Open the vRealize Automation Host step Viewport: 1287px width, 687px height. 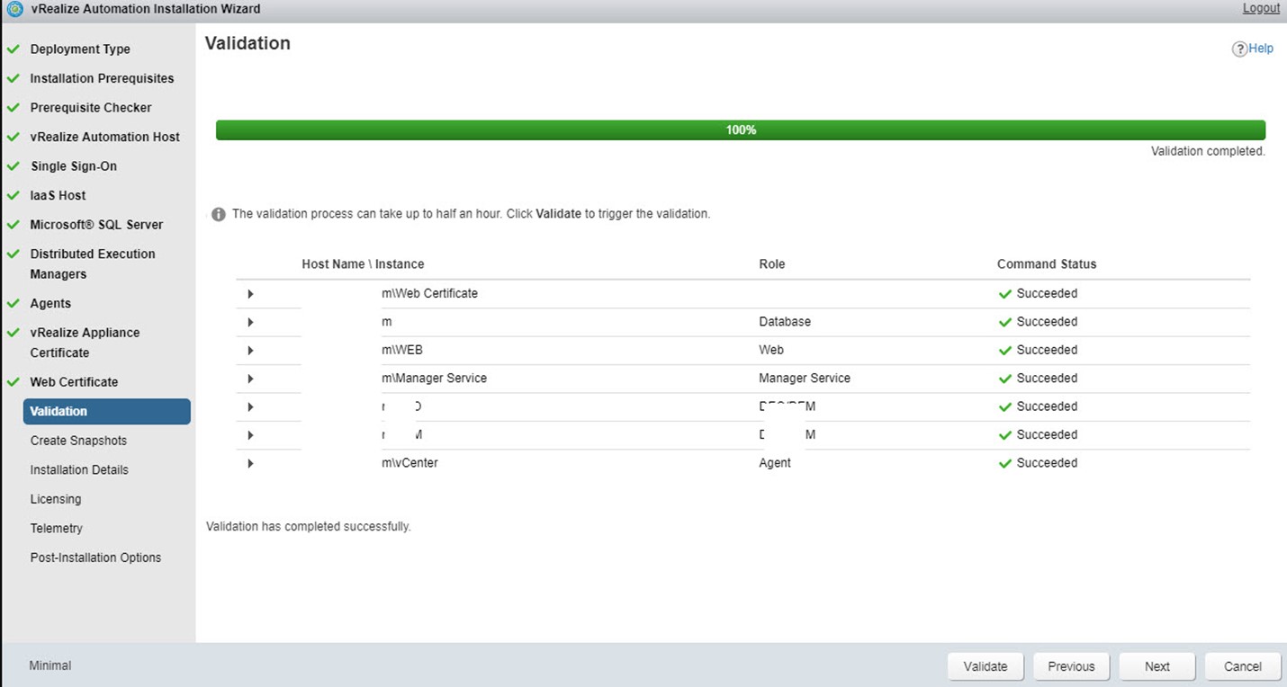pyautogui.click(x=105, y=137)
